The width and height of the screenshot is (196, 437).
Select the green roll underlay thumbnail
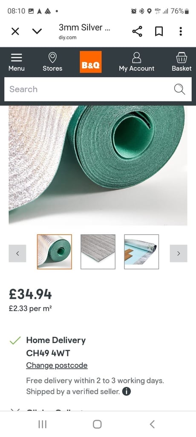(x=54, y=252)
